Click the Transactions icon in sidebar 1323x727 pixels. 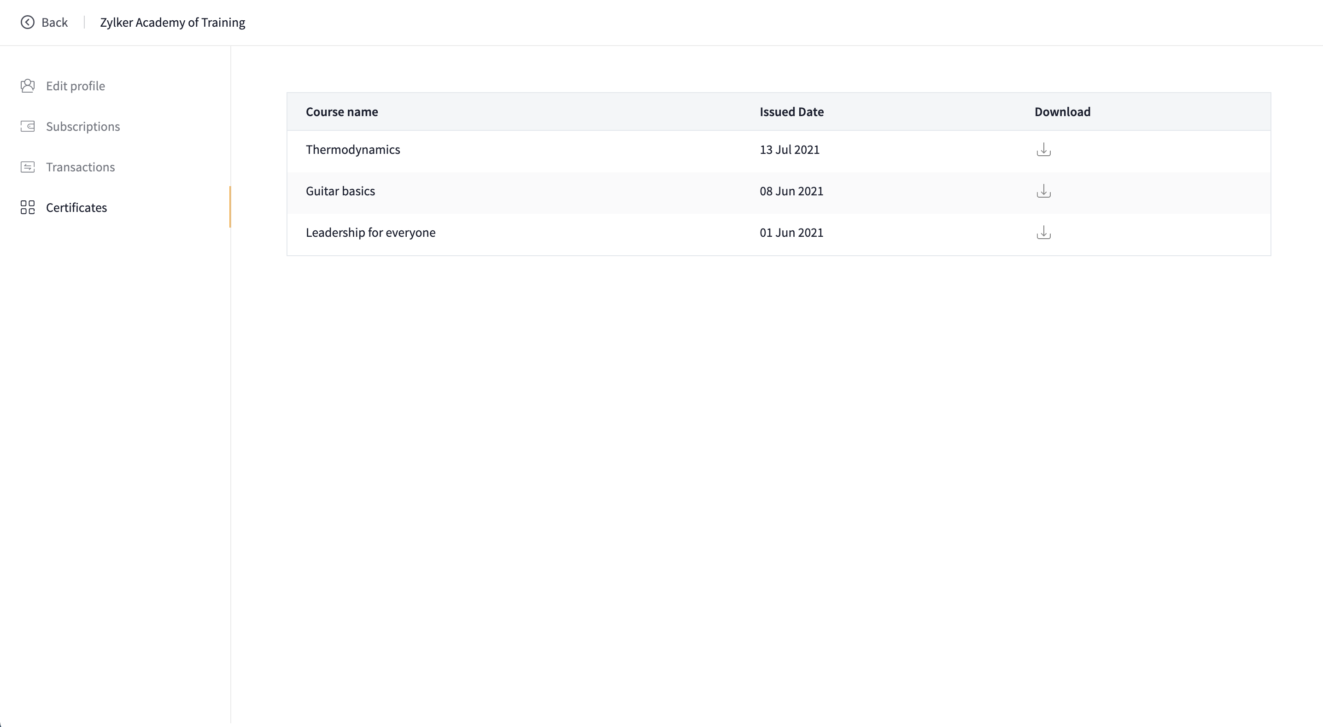[28, 167]
